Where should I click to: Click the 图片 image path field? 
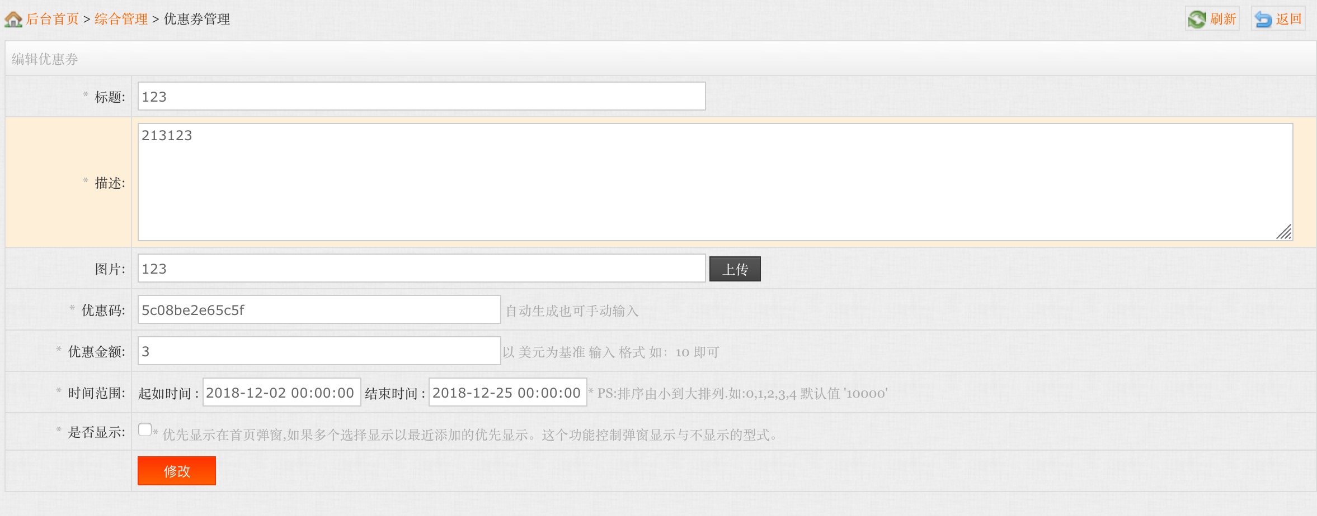pos(421,269)
